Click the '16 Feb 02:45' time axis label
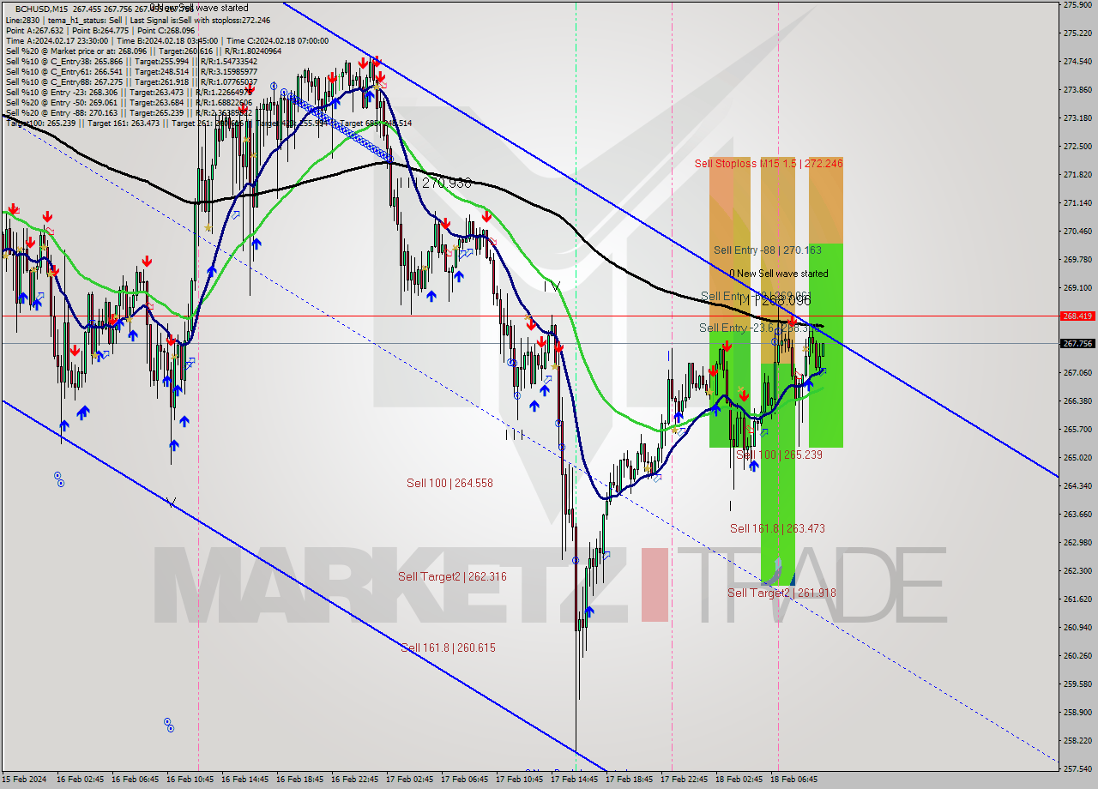 coord(81,780)
